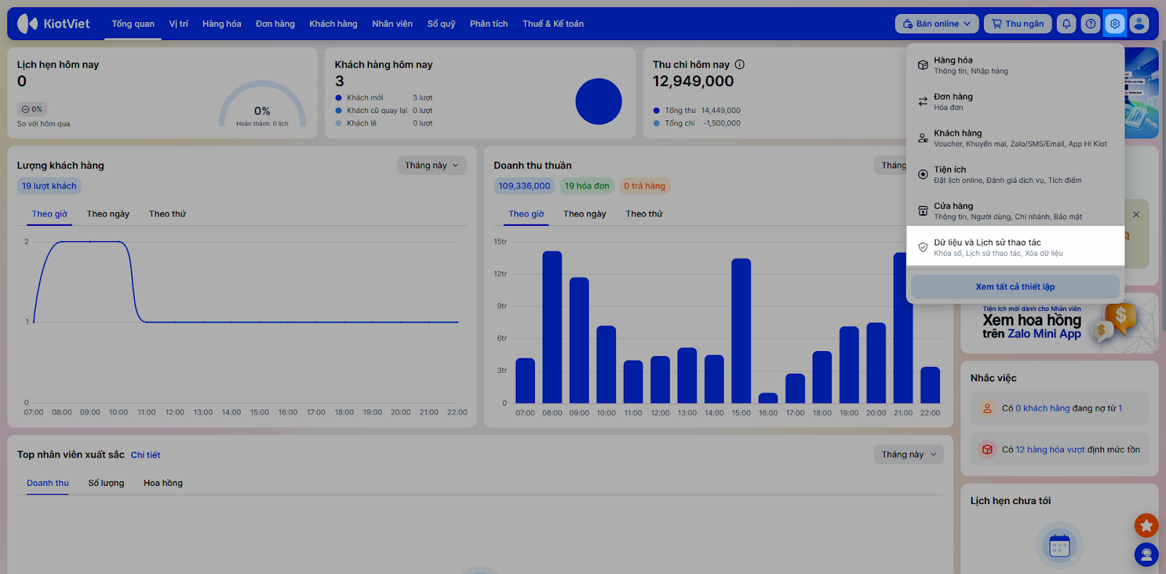Image resolution: width=1166 pixels, height=574 pixels.
Task: Switch to Hoa hồng tab
Action: point(163,483)
